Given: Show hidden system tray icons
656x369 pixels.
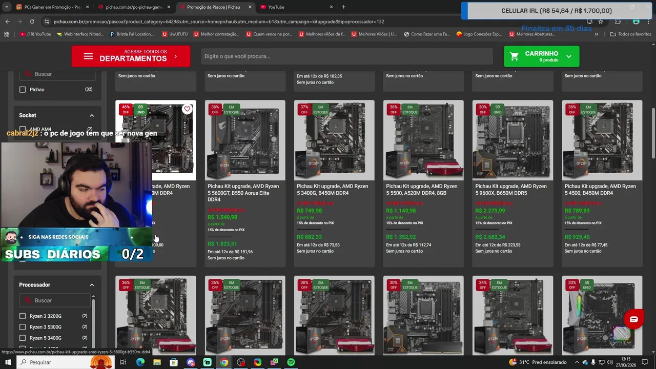Looking at the screenshot, I should (x=578, y=362).
